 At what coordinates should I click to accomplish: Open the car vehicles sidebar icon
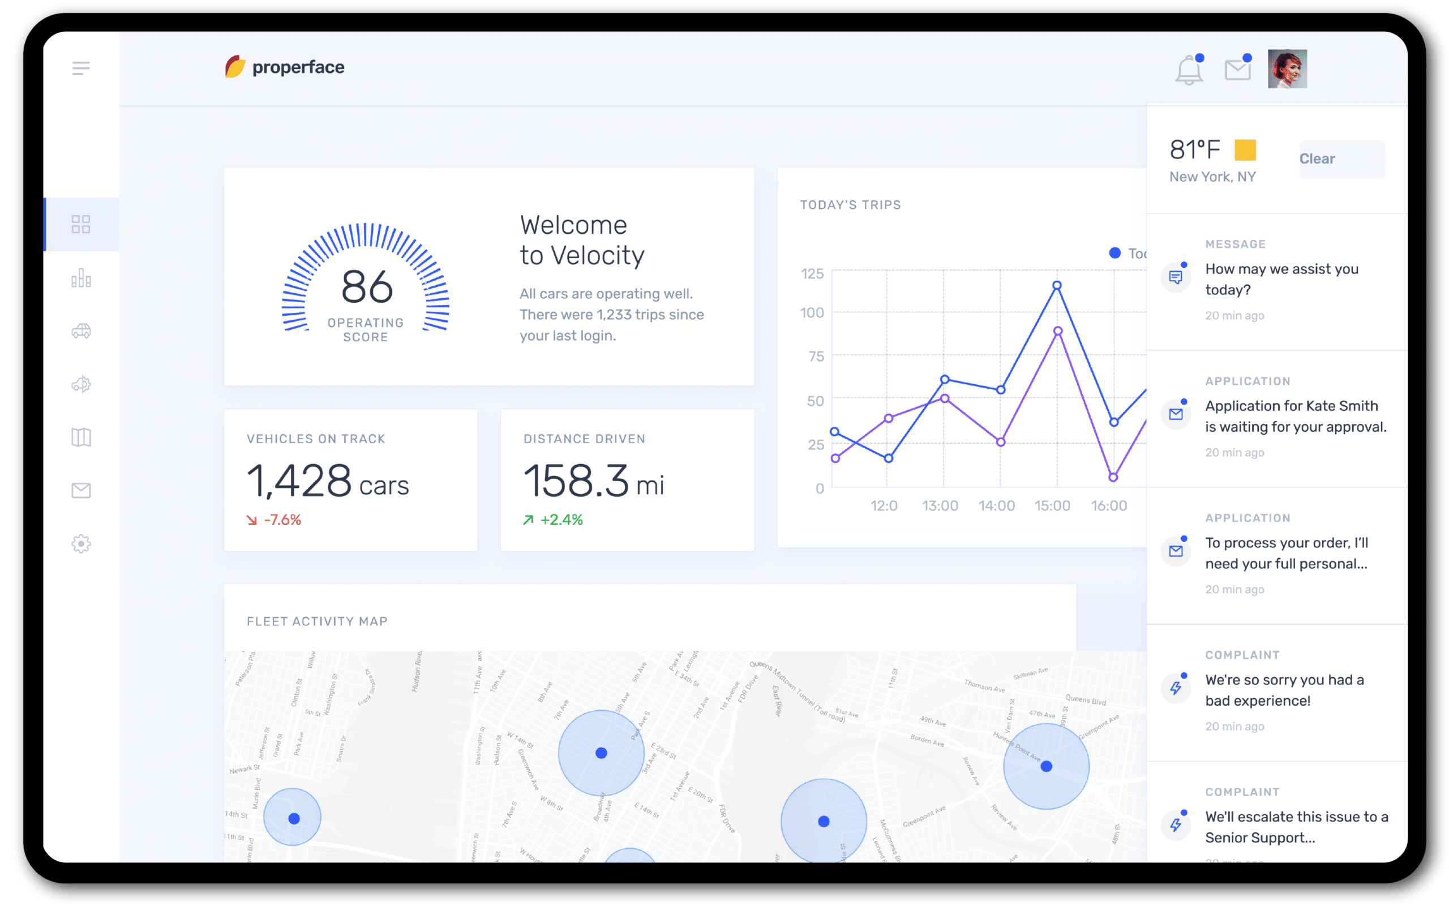point(80,331)
